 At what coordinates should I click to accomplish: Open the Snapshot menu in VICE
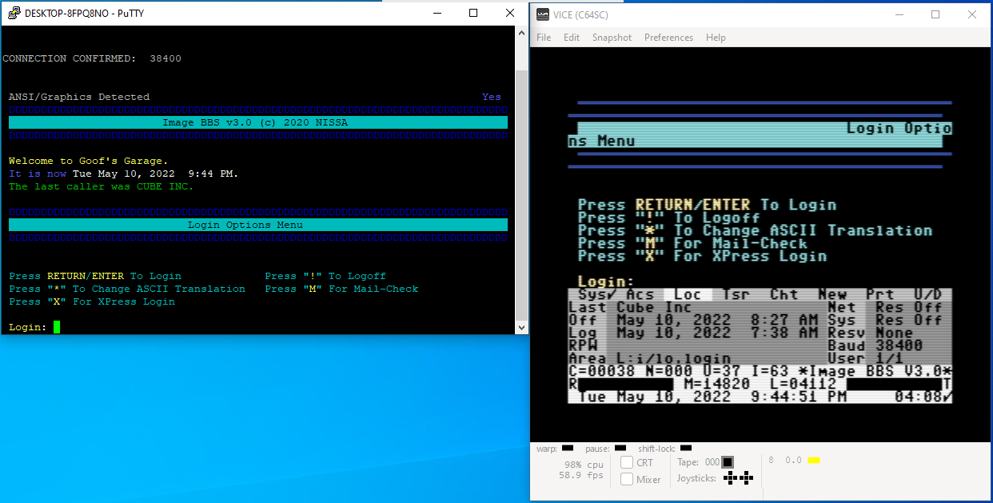click(612, 38)
